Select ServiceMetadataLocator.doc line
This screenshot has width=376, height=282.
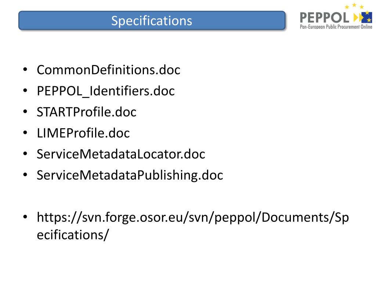[x=121, y=154]
